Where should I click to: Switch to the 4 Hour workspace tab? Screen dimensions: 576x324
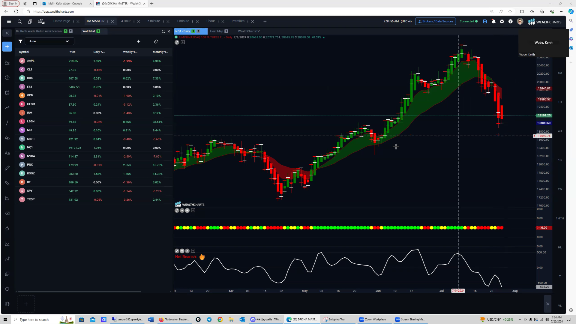tap(126, 21)
